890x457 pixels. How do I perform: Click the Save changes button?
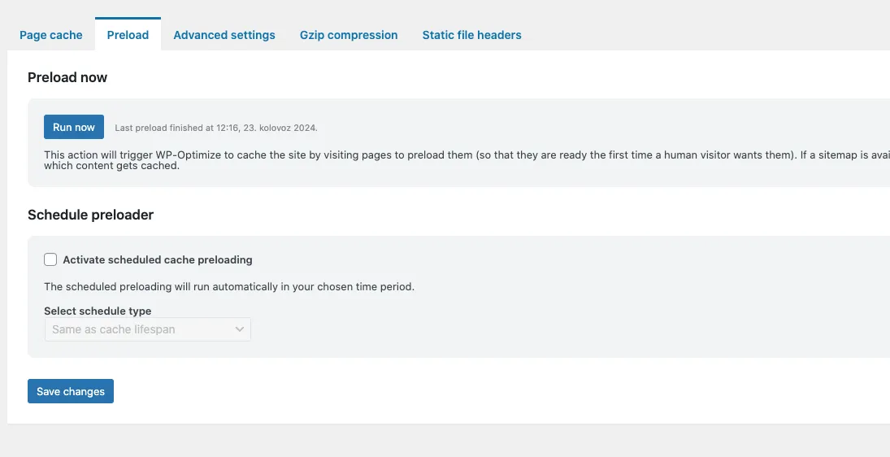[x=71, y=391]
